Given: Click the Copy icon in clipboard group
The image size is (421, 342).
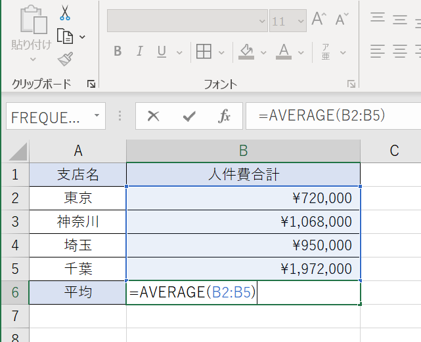Looking at the screenshot, I should (x=65, y=36).
